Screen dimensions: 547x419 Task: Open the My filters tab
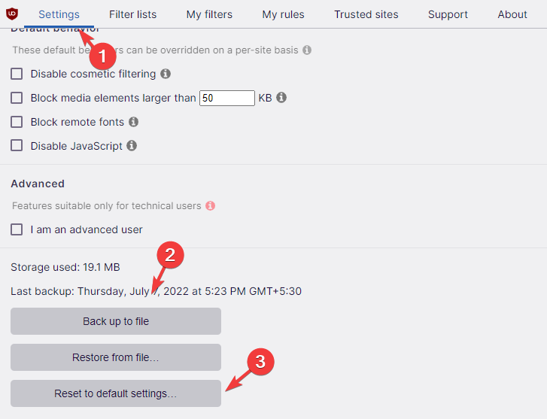pos(209,14)
